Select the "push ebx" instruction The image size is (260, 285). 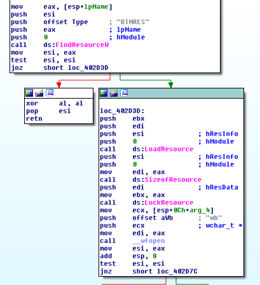click(x=122, y=118)
